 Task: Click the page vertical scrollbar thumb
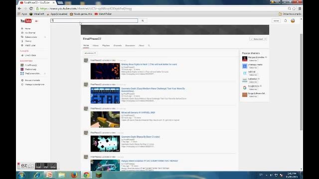pos(301,82)
